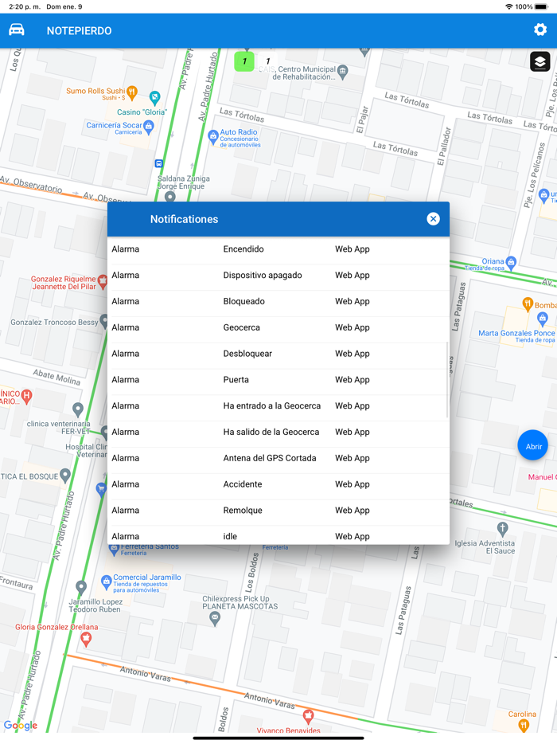Select the Vivanco Benavides pin
This screenshot has height=744, width=557.
308,716
